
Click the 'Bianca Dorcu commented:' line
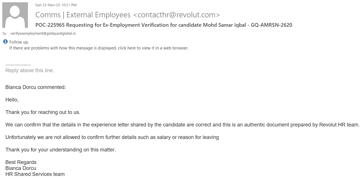click(36, 87)
